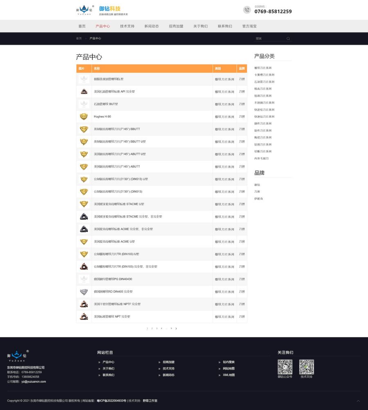Open 官方淘宝 navigation menu item
This screenshot has height=410, width=368.
pyautogui.click(x=249, y=26)
